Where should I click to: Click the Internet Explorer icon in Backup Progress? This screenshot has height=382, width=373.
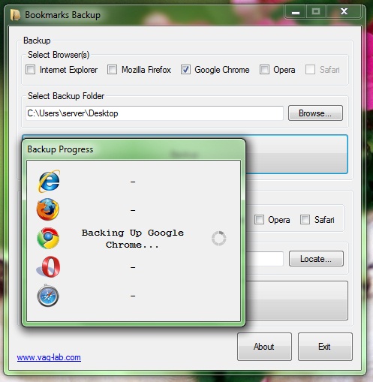point(49,181)
